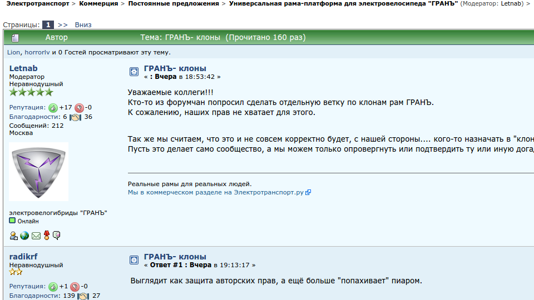
Task: Click radikrf's gold rank stars
Action: point(16,272)
